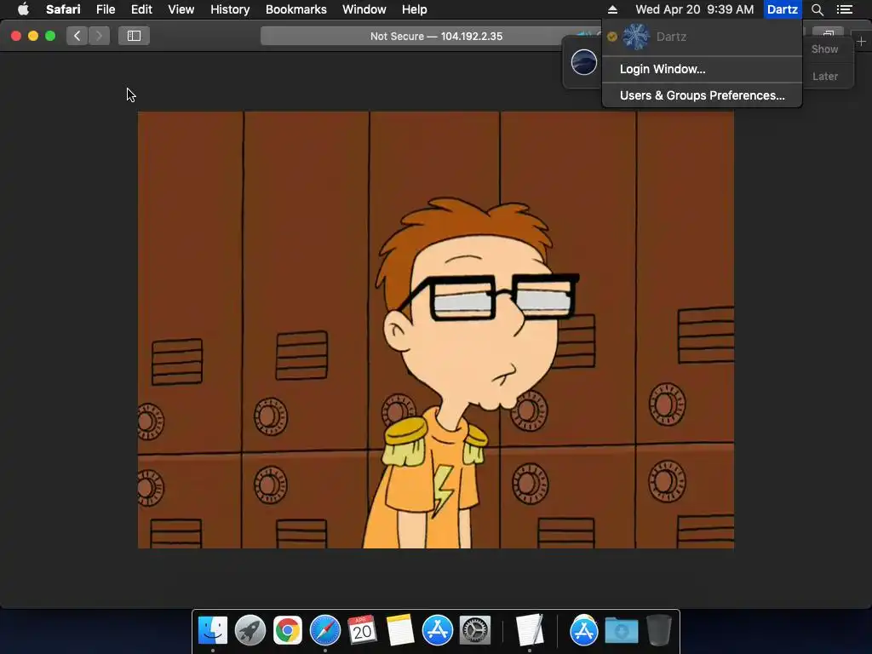872x654 pixels.
Task: Open the History menu
Action: (x=230, y=9)
